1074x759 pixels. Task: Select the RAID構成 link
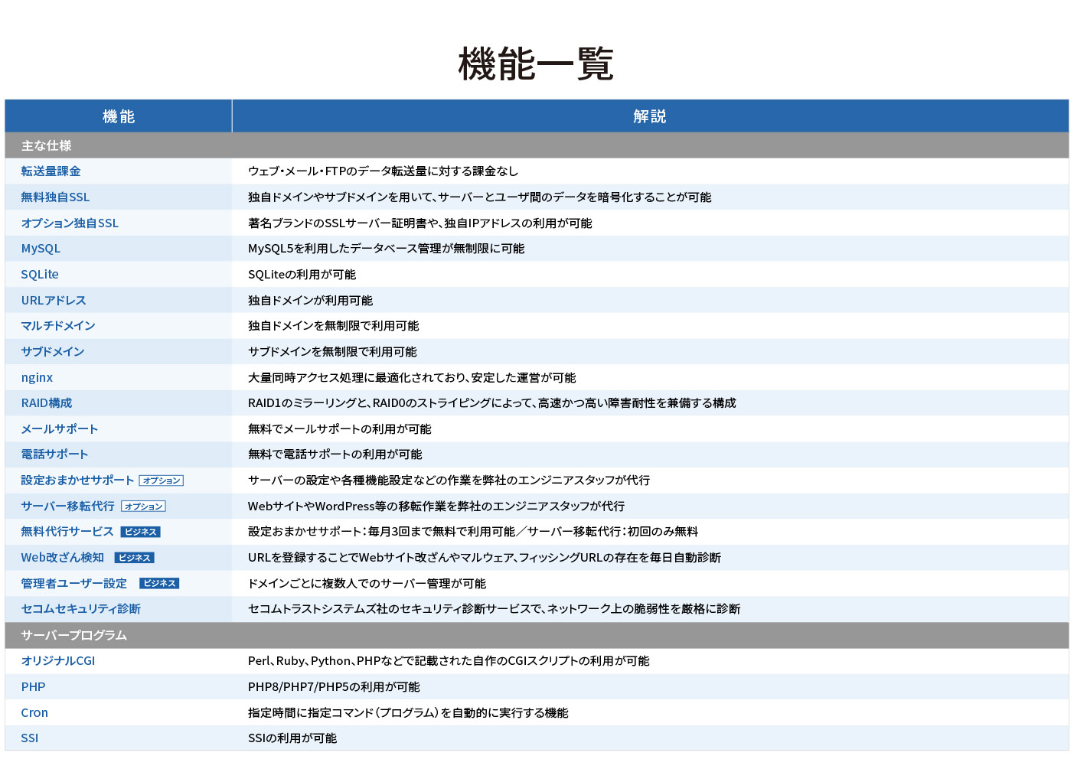pos(47,403)
